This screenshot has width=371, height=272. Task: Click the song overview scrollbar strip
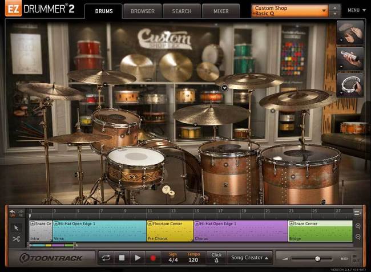tap(53, 245)
